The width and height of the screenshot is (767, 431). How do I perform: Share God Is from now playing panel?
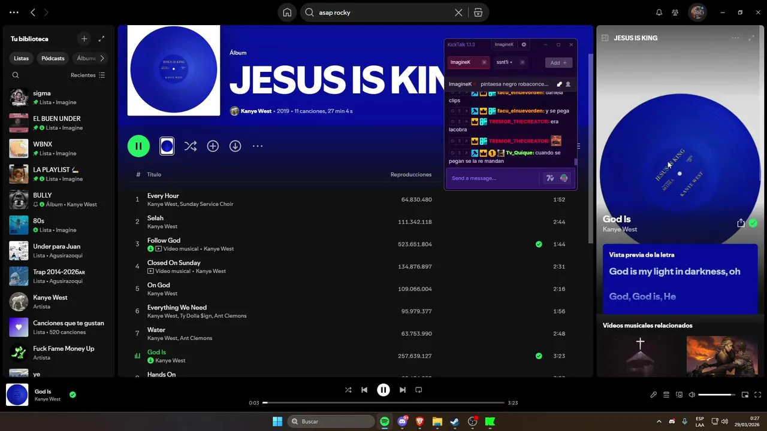pyautogui.click(x=741, y=223)
